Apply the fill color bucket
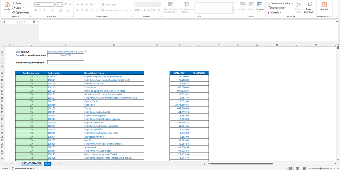Screen dimensions: 340x170 coord(61,10)
